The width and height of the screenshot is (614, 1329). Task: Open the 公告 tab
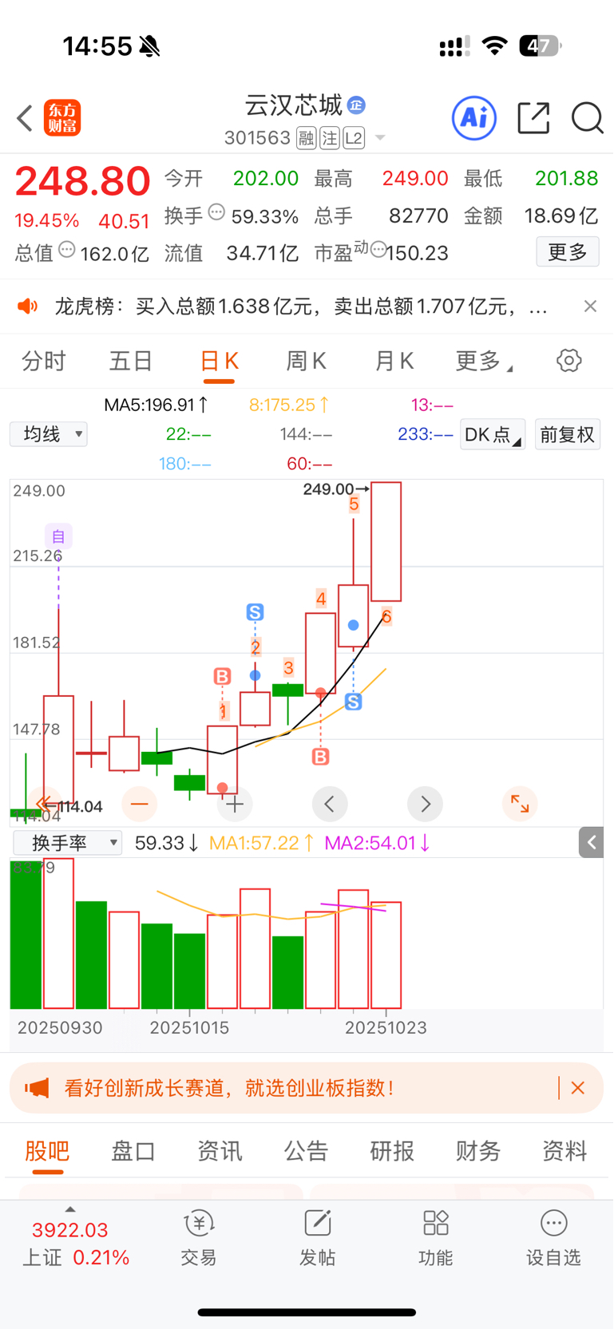pos(306,1150)
